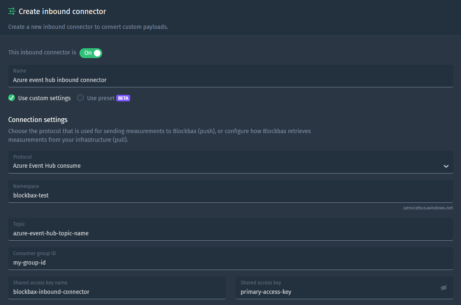Reveal the shared access key value

444,288
